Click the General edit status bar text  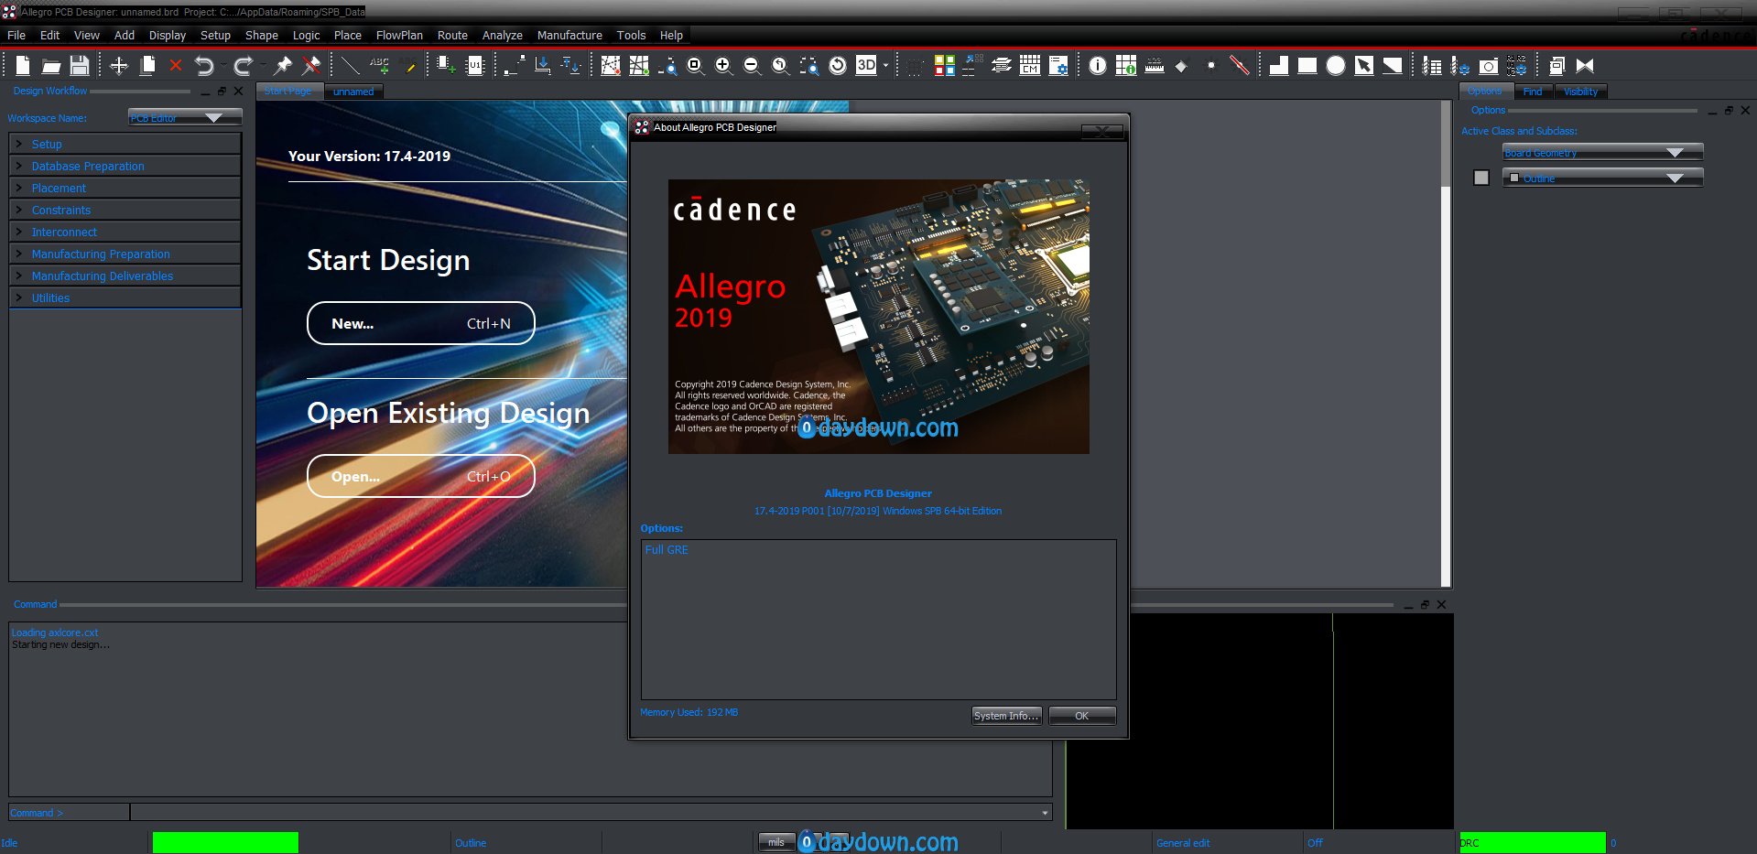(x=1183, y=843)
